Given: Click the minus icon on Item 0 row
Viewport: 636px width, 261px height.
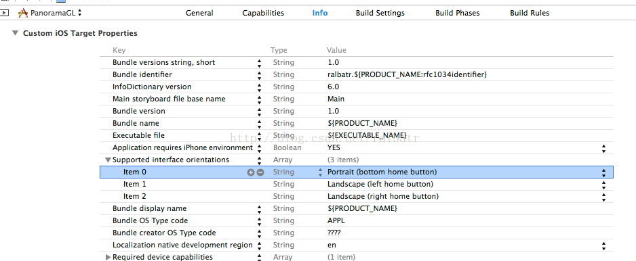Looking at the screenshot, I should point(260,172).
